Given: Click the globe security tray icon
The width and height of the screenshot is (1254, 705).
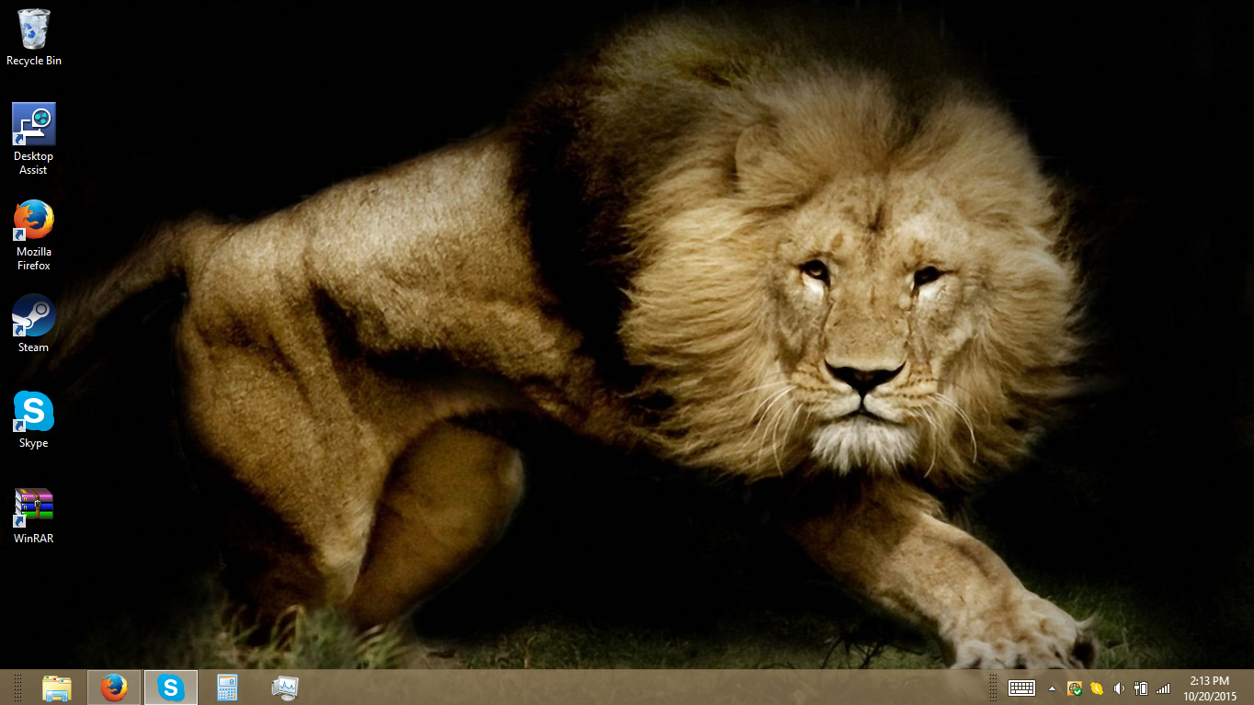Looking at the screenshot, I should coord(1074,688).
